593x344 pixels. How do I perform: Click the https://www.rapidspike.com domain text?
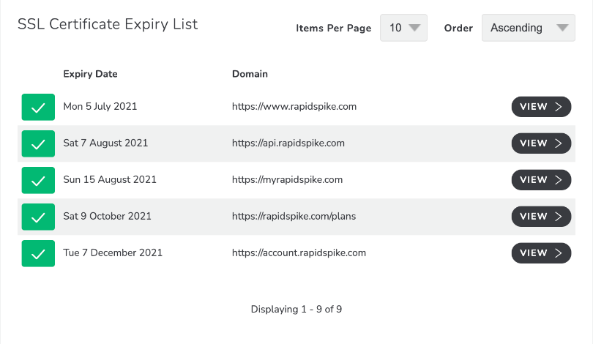click(x=294, y=107)
